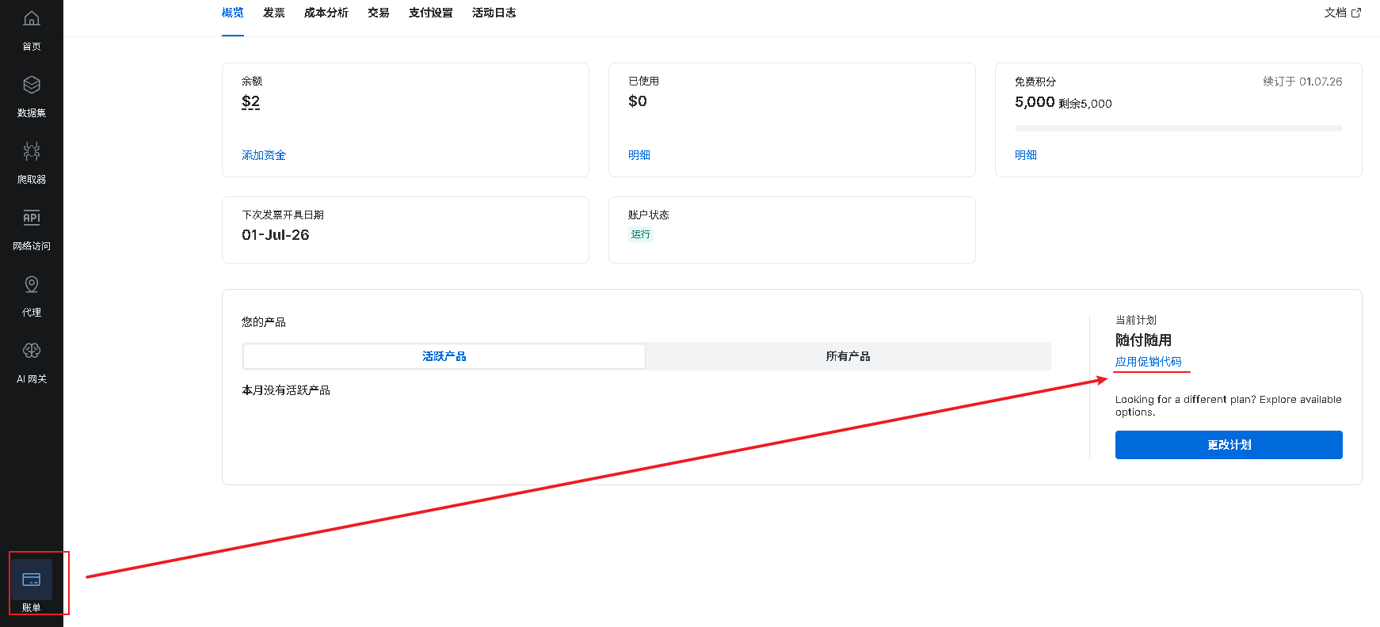
Task: Switch to the 概览 overview tab
Action: point(233,13)
